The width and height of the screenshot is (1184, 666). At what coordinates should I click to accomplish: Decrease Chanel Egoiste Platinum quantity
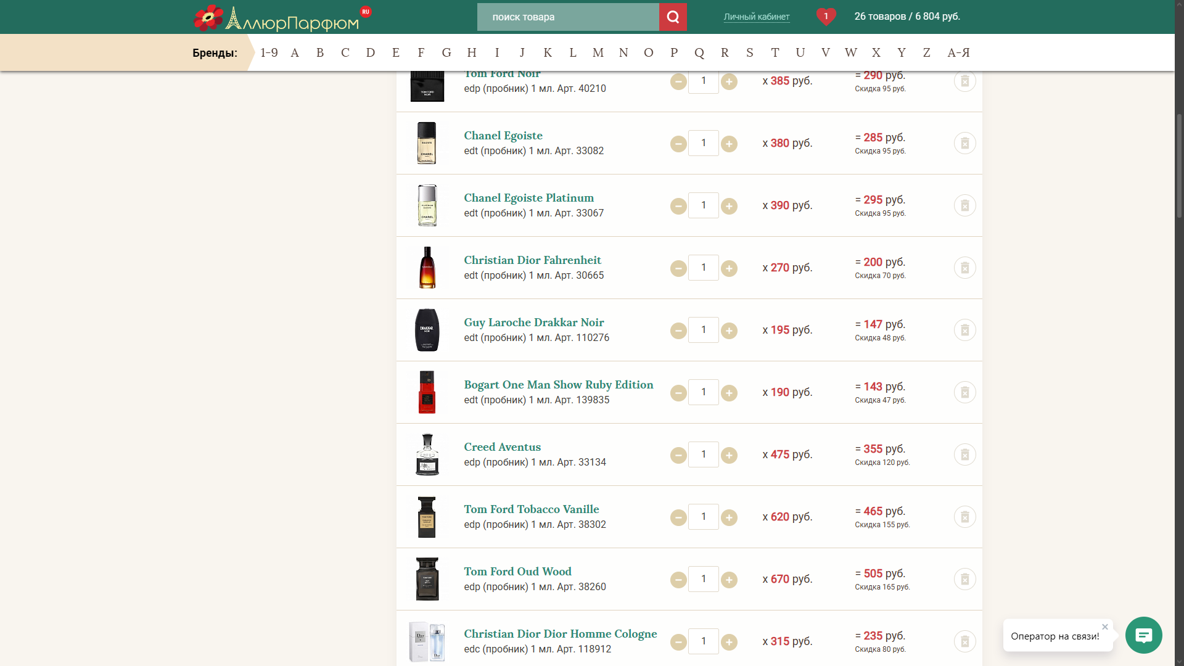click(678, 206)
